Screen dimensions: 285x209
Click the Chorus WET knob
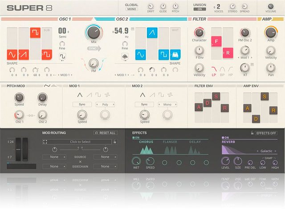(x=136, y=161)
